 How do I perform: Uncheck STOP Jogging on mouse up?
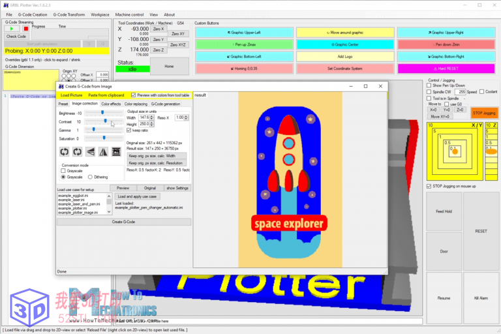pos(429,186)
